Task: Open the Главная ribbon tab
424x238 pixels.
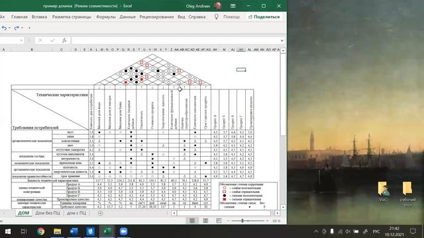Action: click(x=19, y=17)
